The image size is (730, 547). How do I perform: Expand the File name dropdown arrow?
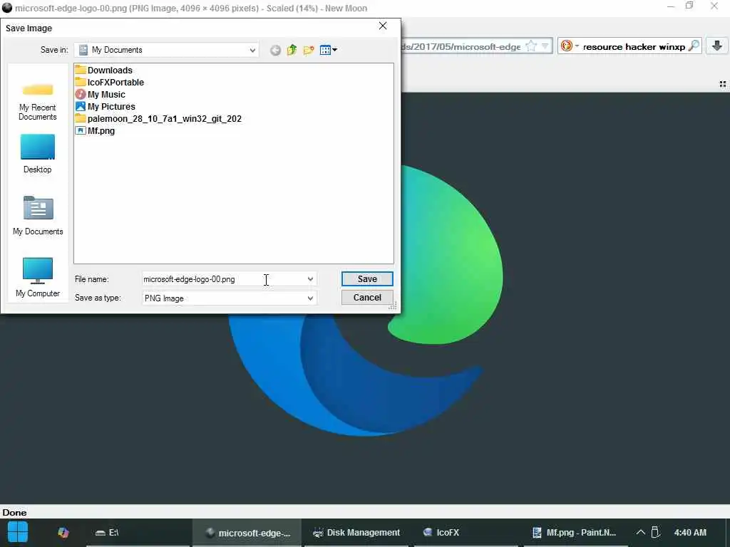point(310,279)
